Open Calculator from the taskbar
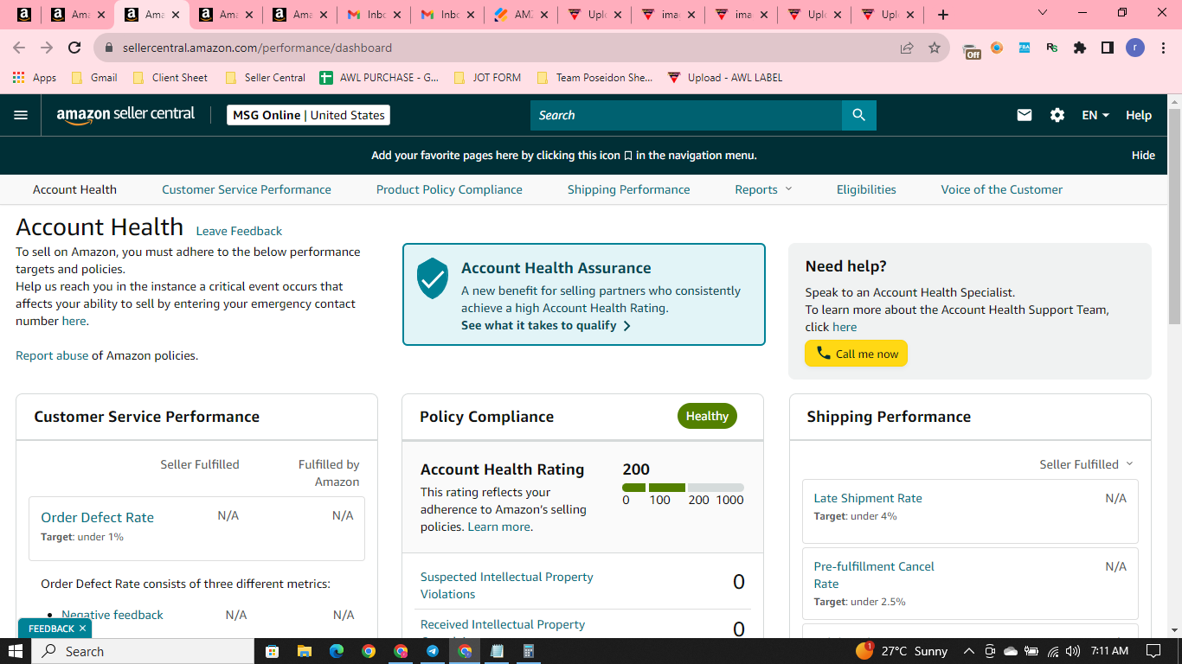This screenshot has height=664, width=1182. coord(529,651)
